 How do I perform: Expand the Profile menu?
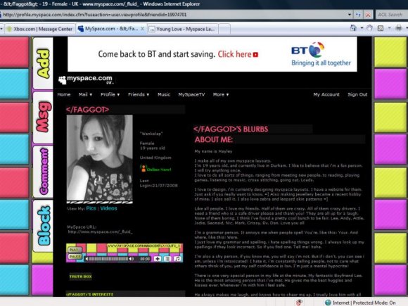pyautogui.click(x=110, y=94)
